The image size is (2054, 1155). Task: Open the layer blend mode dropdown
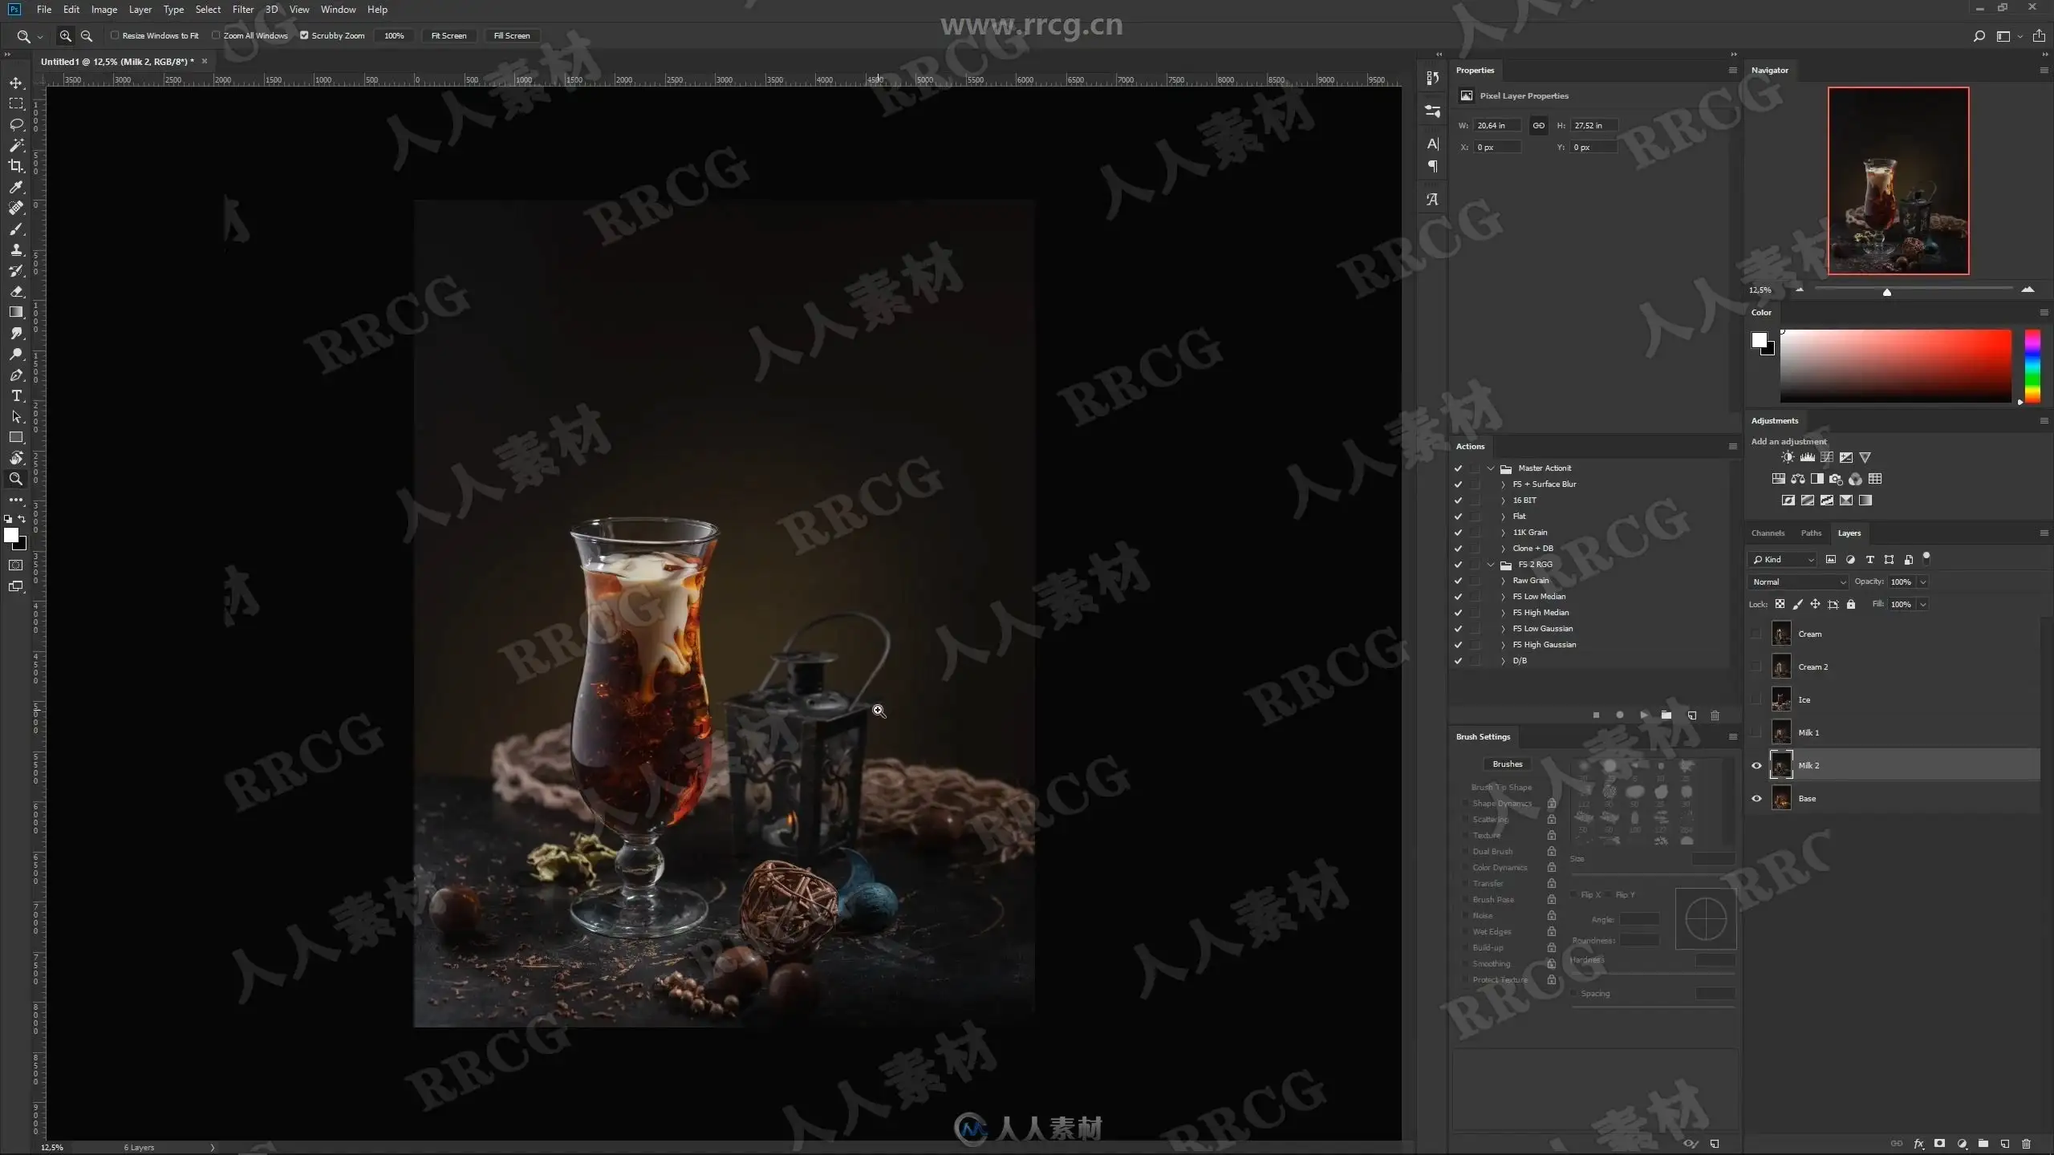[1798, 582]
